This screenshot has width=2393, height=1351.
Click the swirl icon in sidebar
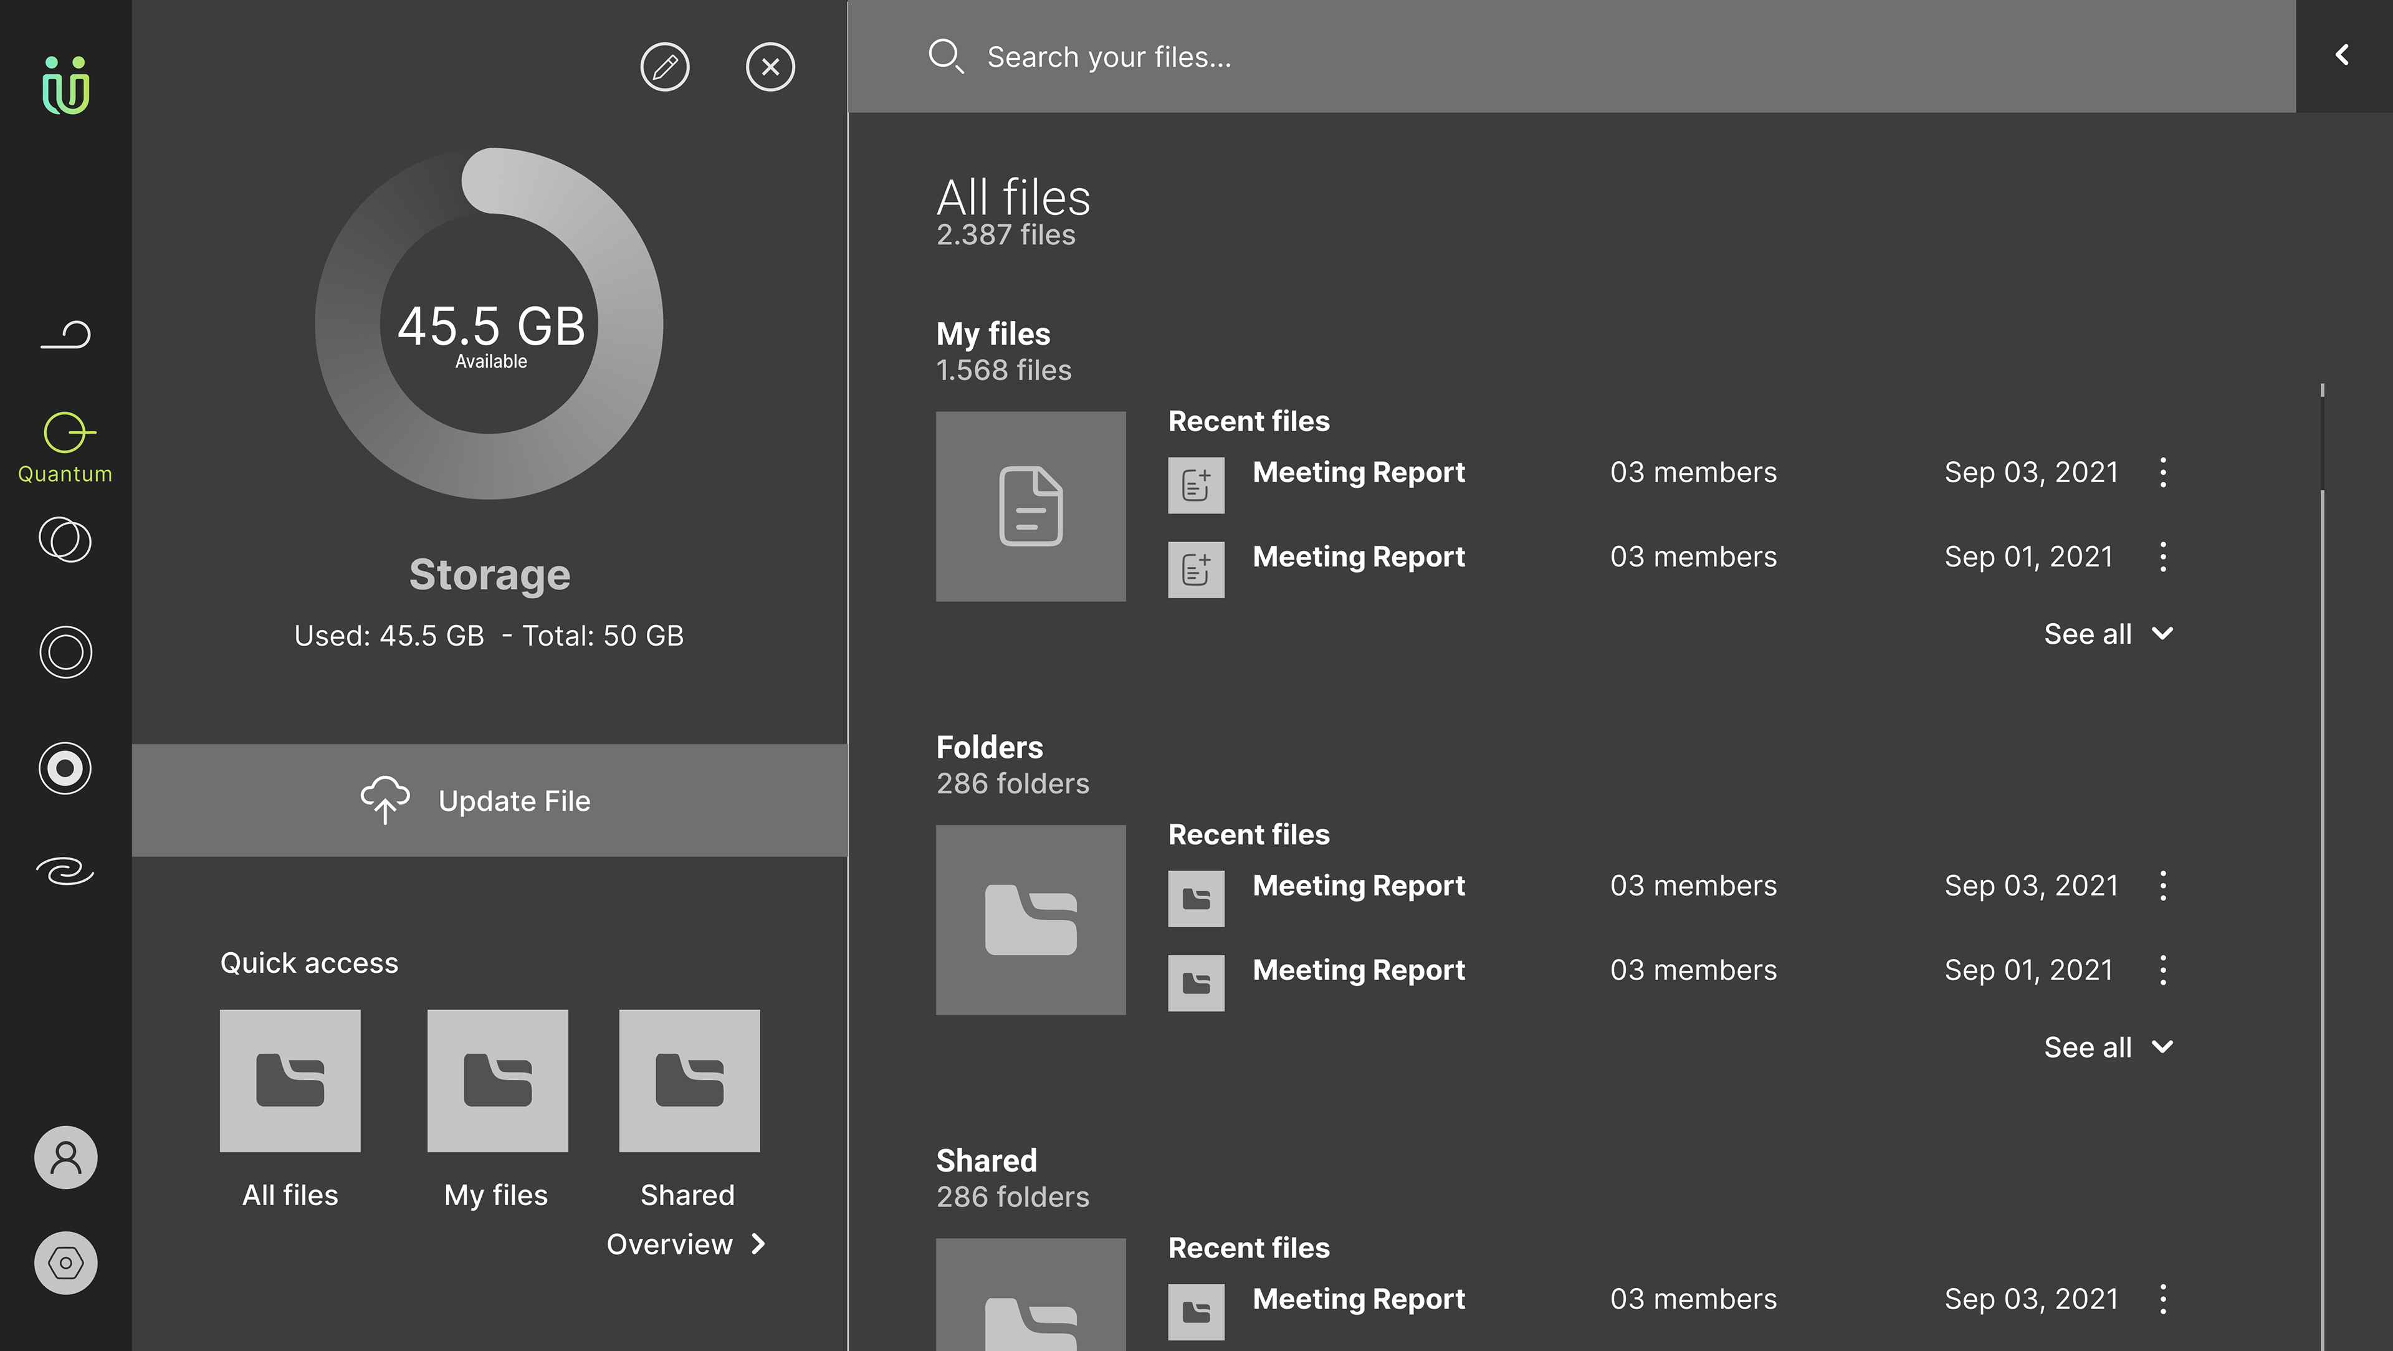65,872
